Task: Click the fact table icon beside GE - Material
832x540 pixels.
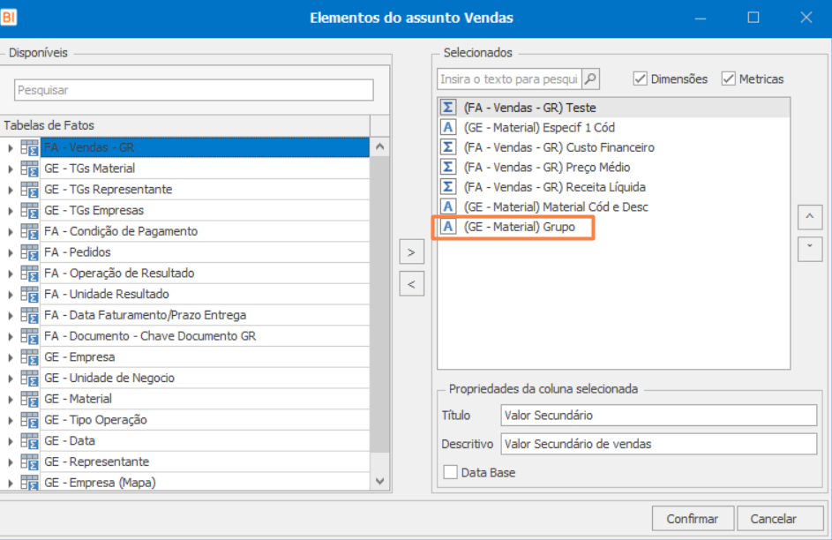Action: (29, 399)
